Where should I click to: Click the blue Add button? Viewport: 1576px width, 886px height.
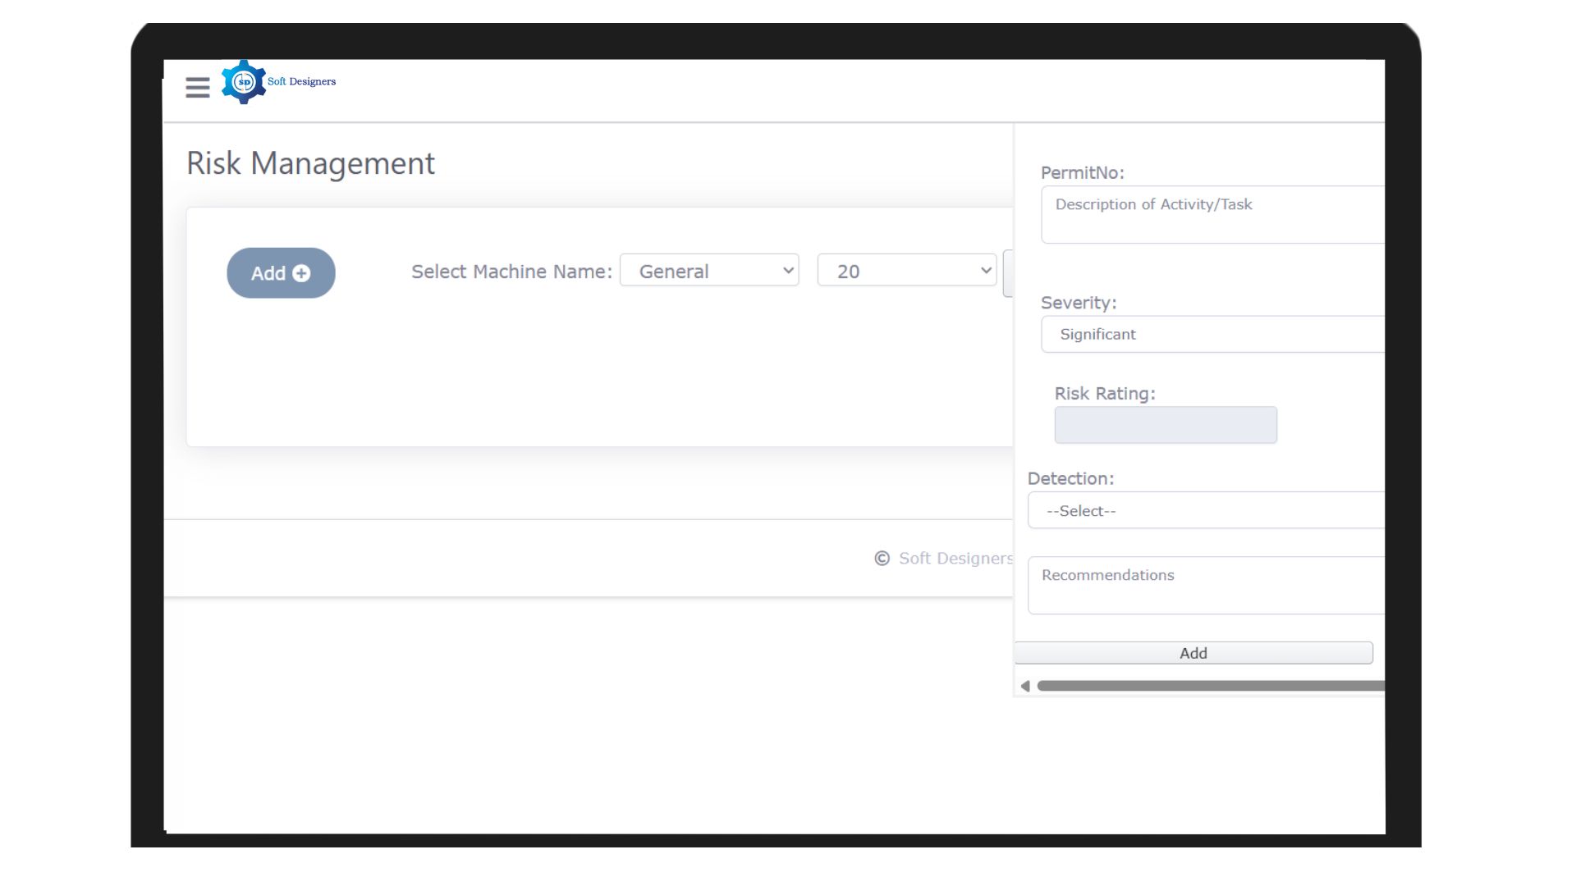(x=281, y=273)
